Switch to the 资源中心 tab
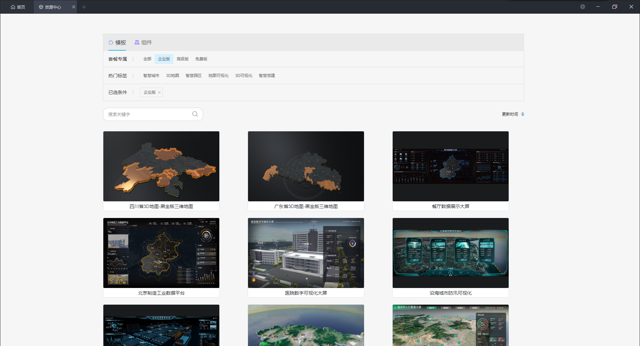The height and width of the screenshot is (346, 640). point(51,7)
